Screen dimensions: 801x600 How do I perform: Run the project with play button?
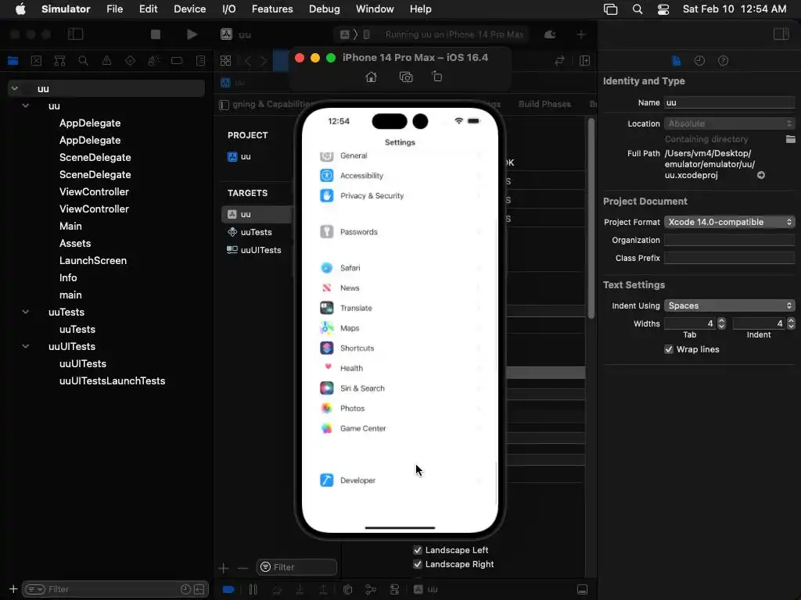192,34
